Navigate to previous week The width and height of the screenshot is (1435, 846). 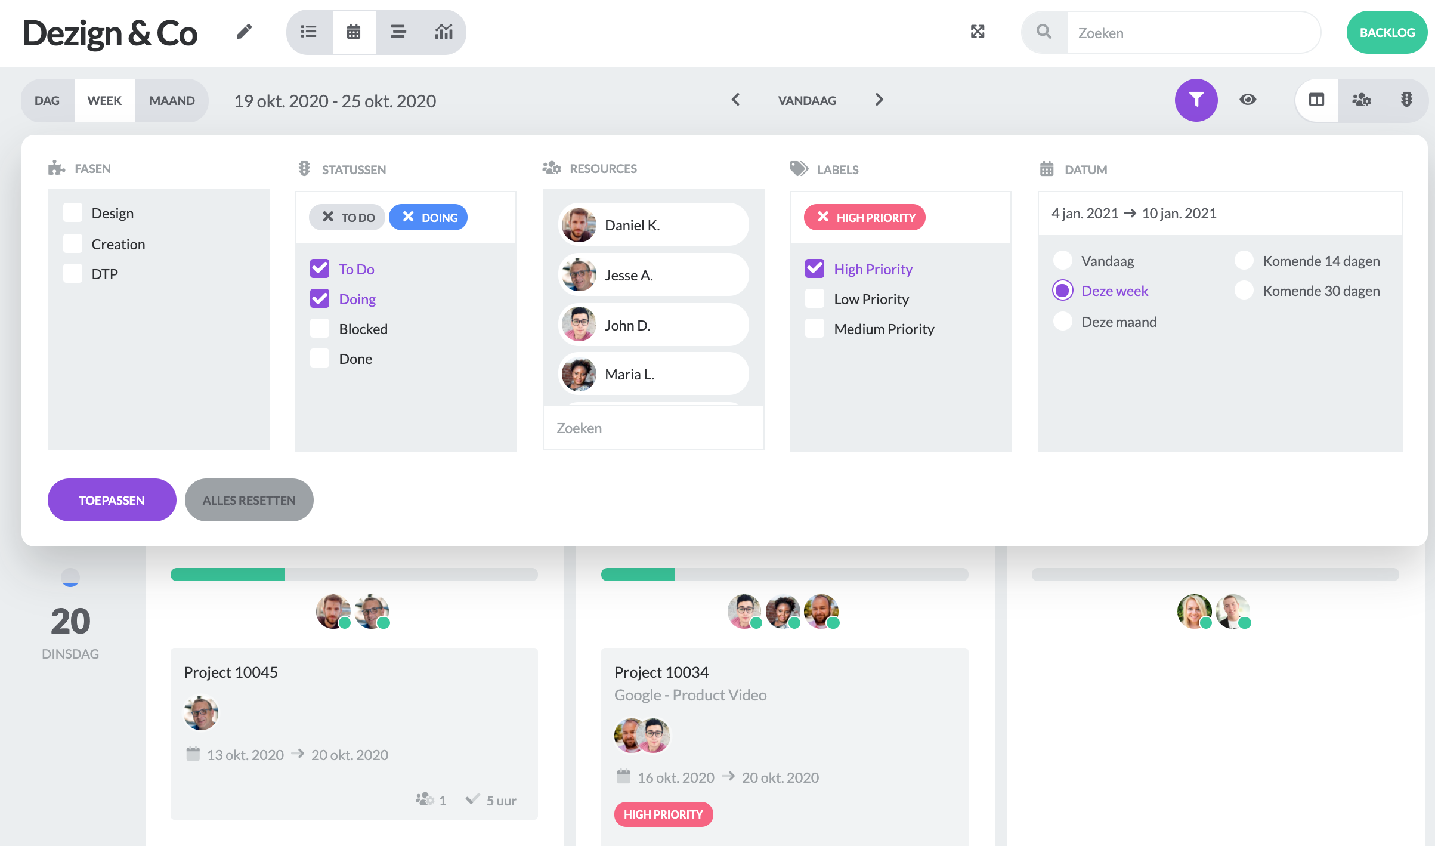[x=735, y=100]
